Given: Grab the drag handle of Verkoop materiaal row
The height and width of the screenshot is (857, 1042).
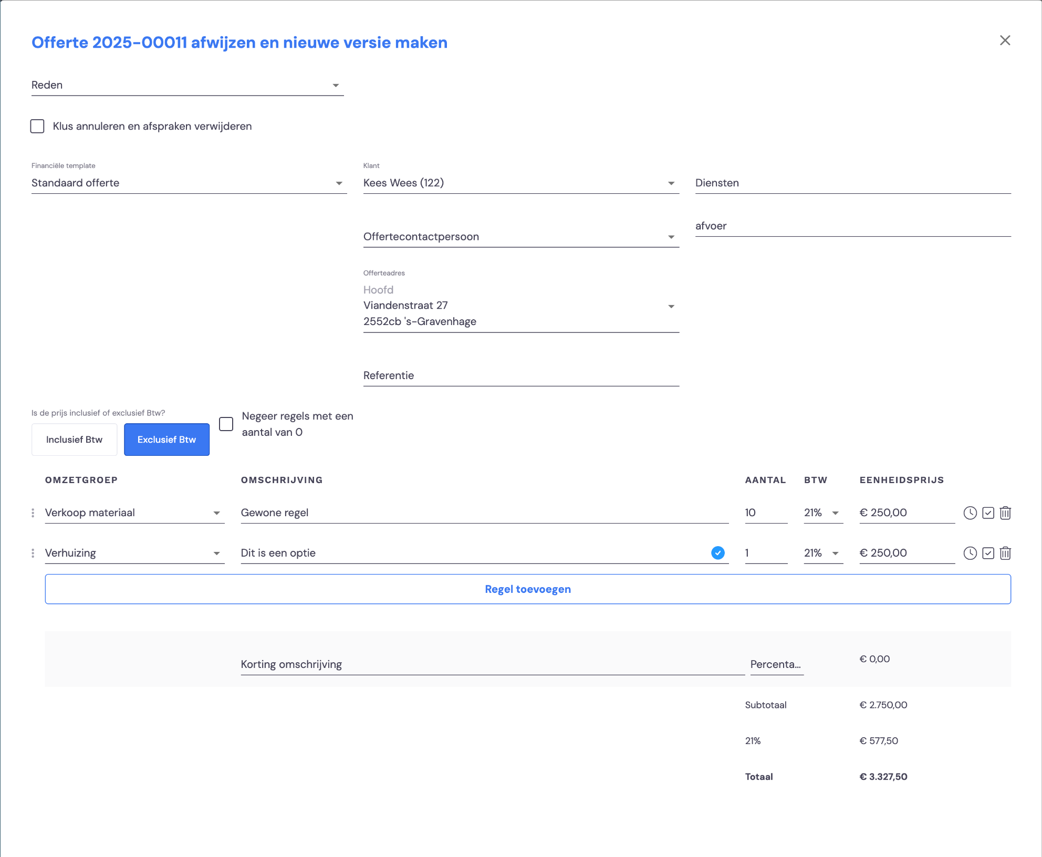Looking at the screenshot, I should tap(33, 513).
